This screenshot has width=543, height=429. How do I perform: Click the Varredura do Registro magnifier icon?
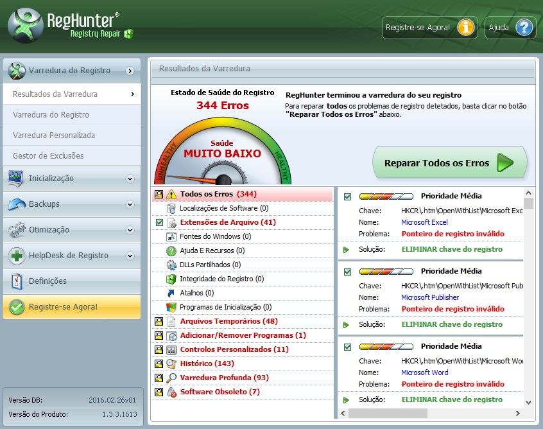pyautogui.click(x=16, y=71)
